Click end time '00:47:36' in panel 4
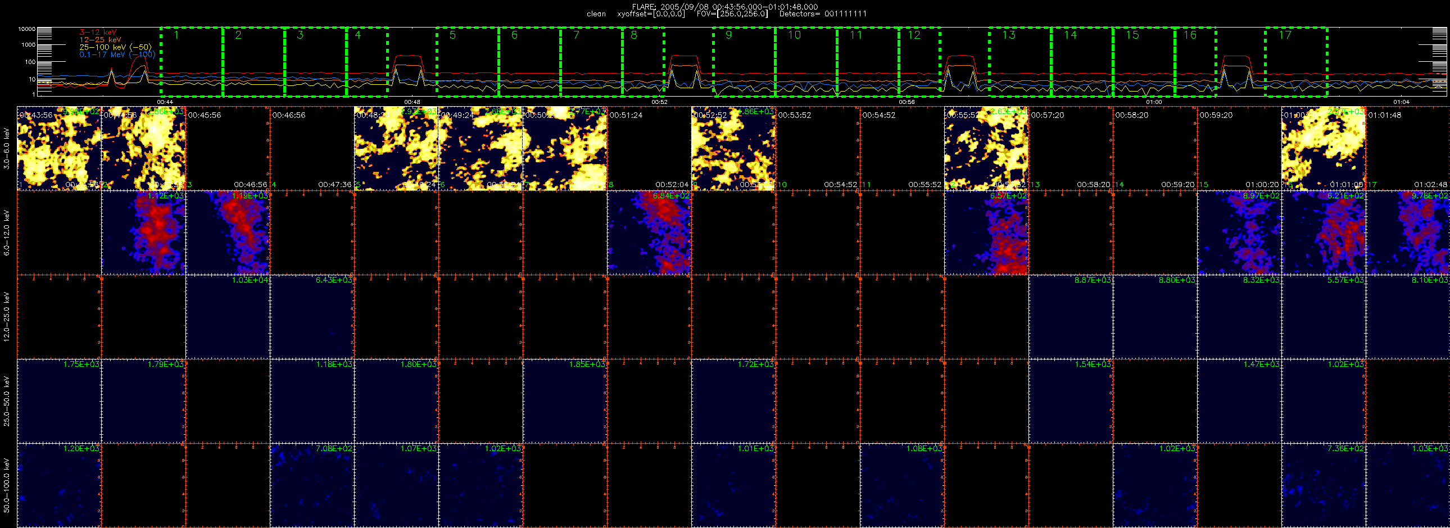 point(334,184)
